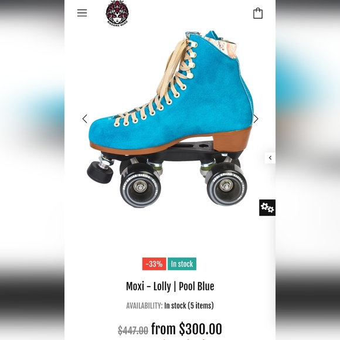Click the Madame Quad logo
The height and width of the screenshot is (340, 340).
coord(117,13)
